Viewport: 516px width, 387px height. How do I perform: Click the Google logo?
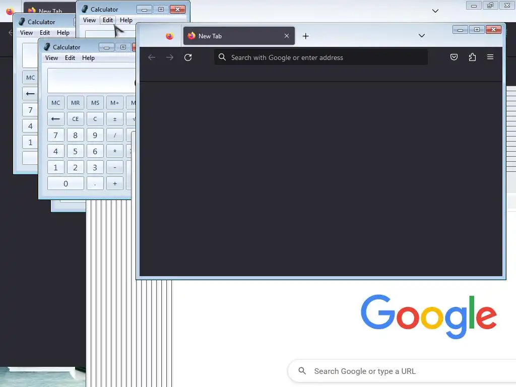point(429,316)
